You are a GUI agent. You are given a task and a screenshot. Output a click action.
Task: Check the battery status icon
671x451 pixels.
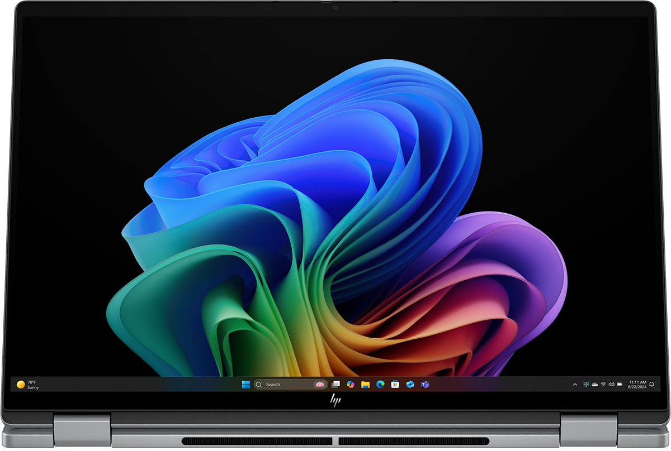pos(620,384)
